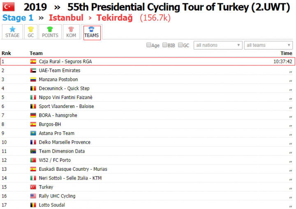Click the Rnk column header
296x209 pixels.
[6, 53]
